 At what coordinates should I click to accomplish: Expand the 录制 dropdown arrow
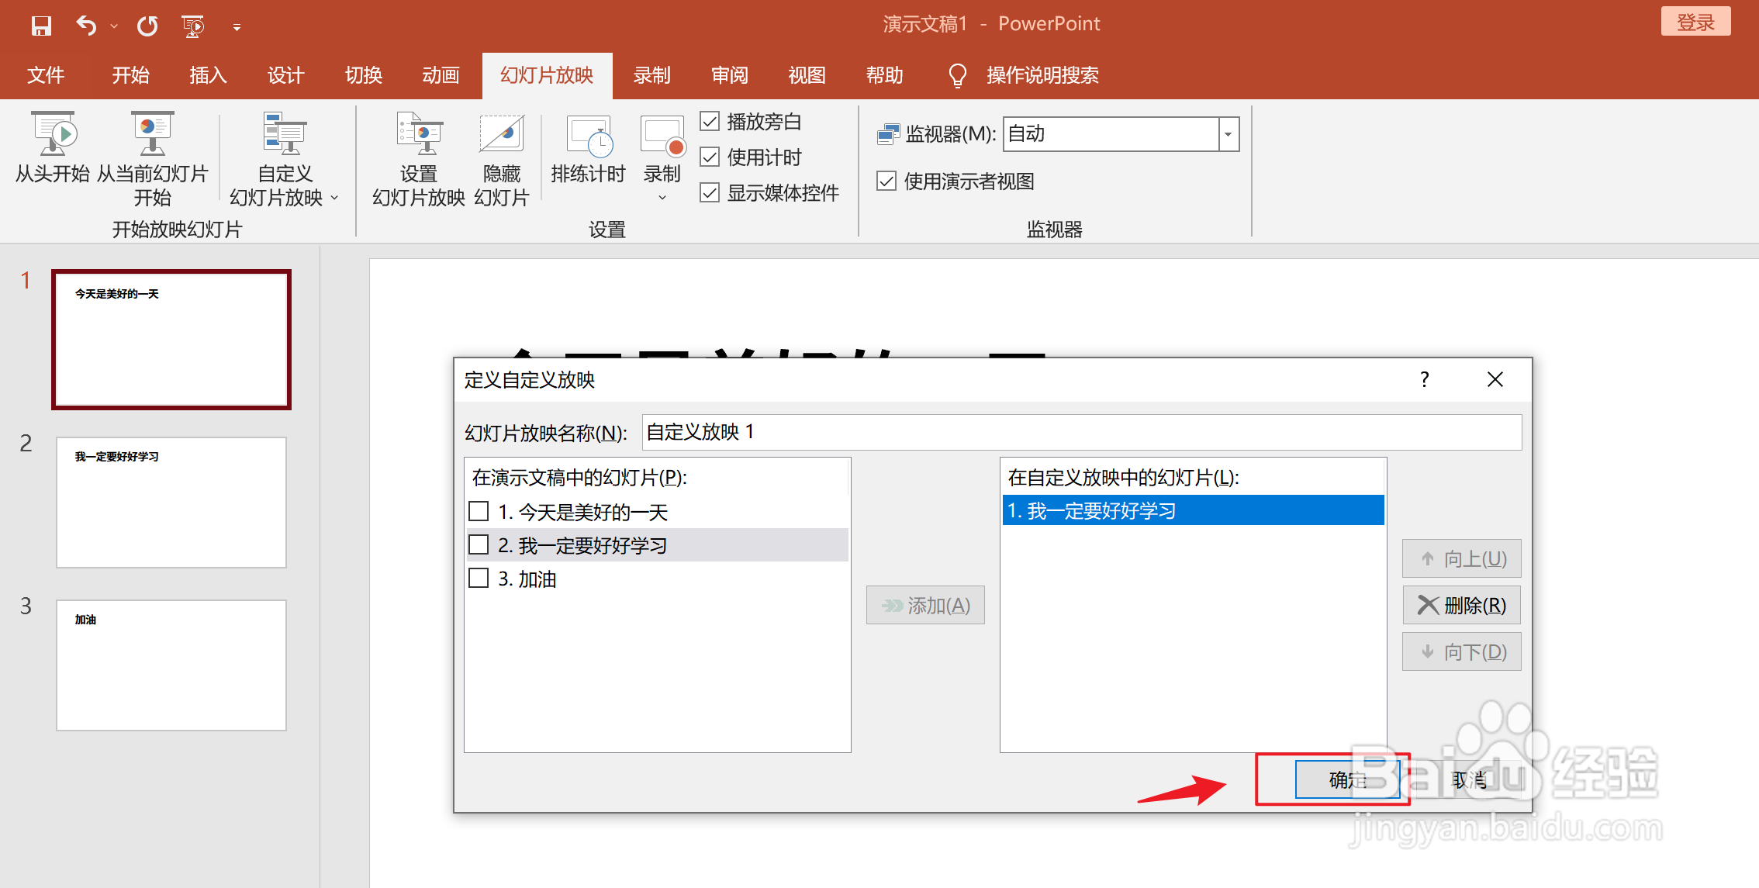pyautogui.click(x=662, y=198)
